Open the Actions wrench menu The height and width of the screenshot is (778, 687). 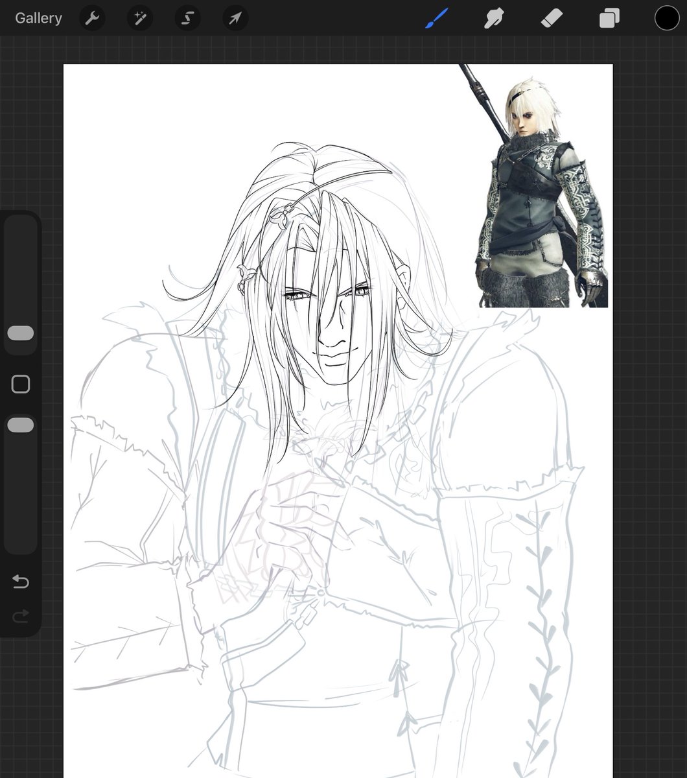click(92, 18)
